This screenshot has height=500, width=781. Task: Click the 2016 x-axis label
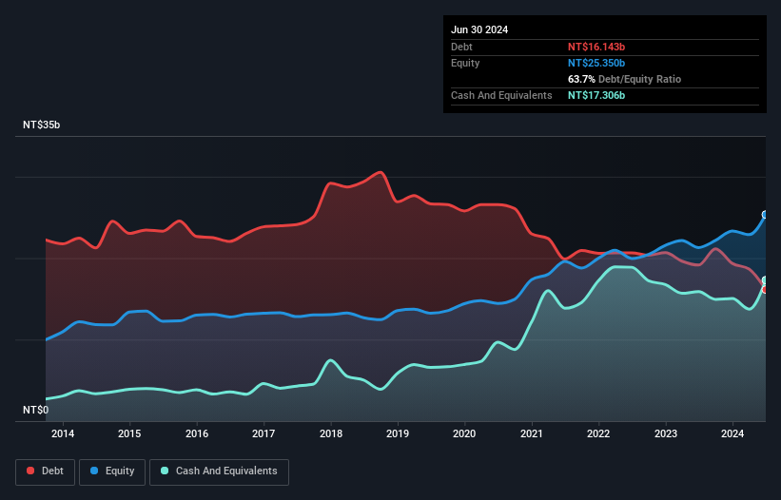197,433
